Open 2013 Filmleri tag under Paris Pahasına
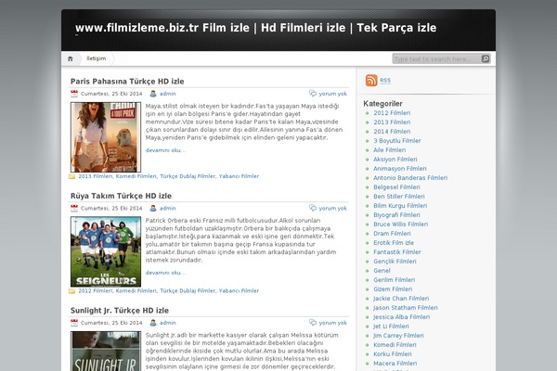557x371 pixels. (96, 176)
